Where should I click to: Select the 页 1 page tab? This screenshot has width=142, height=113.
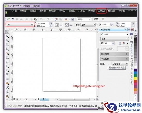pos(44,99)
